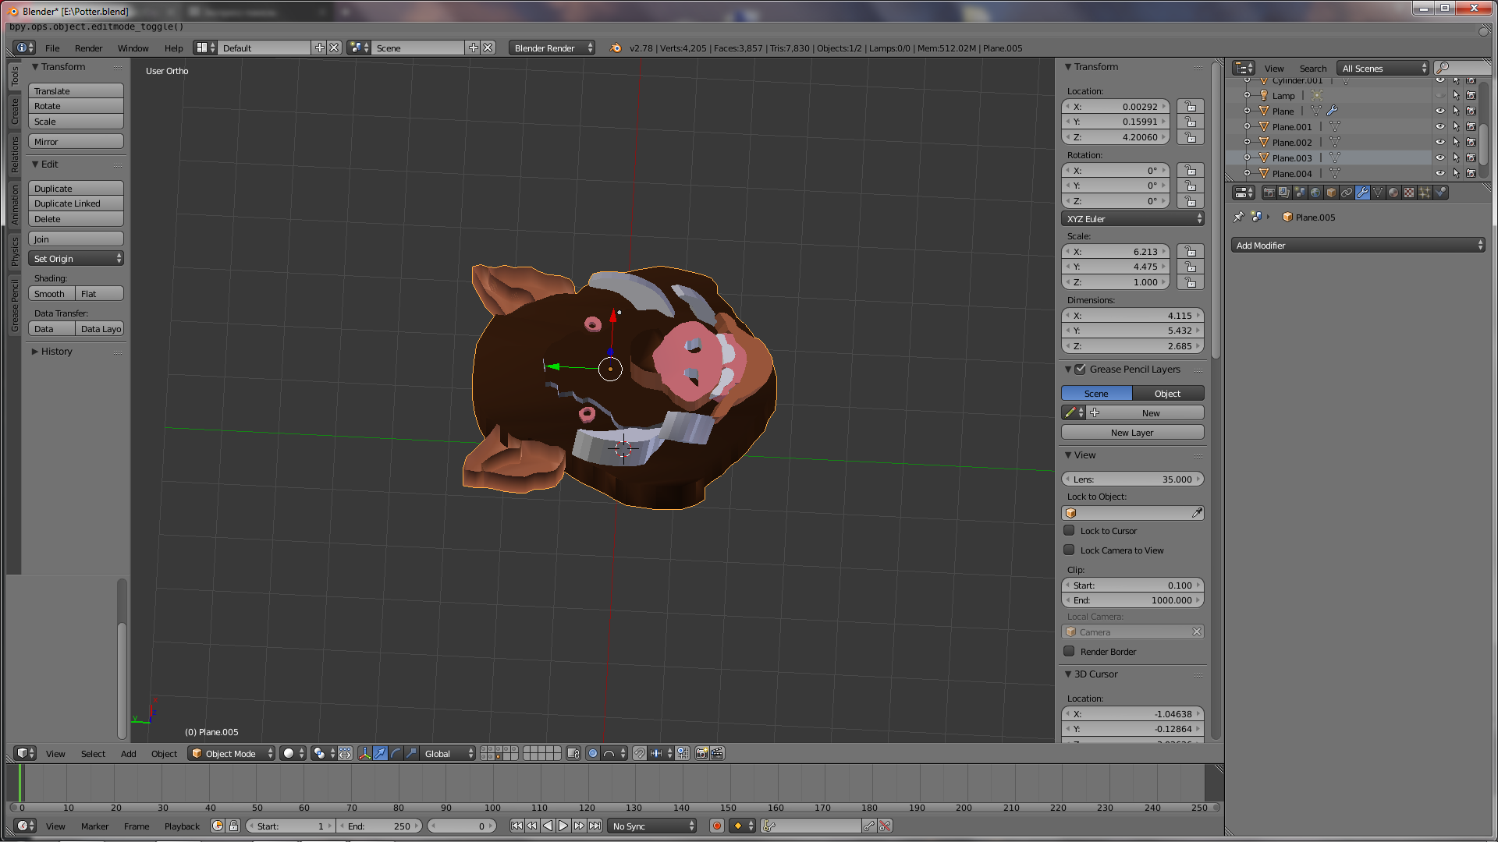Open the Material properties tab (sphere icon)
This screenshot has height=842, width=1498.
point(1393,193)
